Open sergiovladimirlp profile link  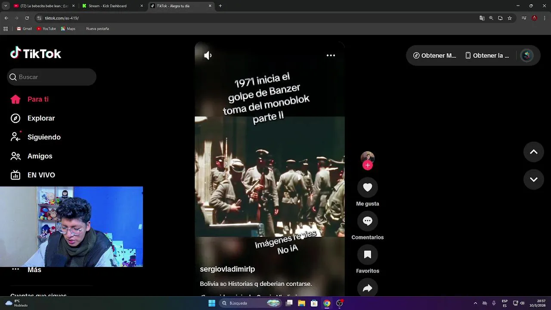(x=227, y=269)
